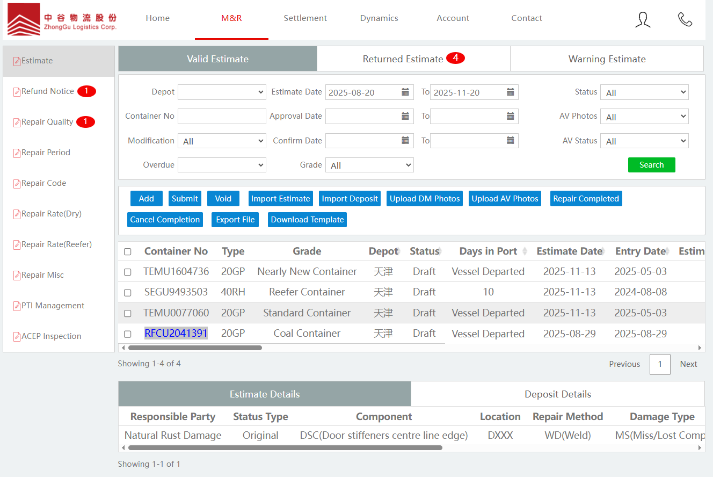This screenshot has width=713, height=477.
Task: Click the Container No input field
Action: pyautogui.click(x=222, y=116)
